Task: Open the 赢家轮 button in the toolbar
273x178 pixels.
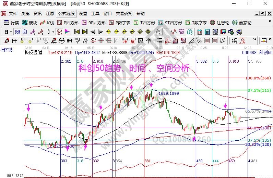Action: (242, 23)
